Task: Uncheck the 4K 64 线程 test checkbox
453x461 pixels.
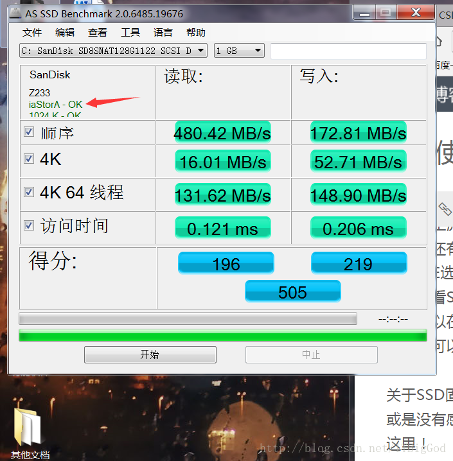Action: (29, 192)
